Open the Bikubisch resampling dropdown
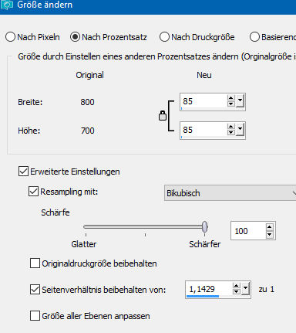The width and height of the screenshot is (296, 333). (x=230, y=193)
